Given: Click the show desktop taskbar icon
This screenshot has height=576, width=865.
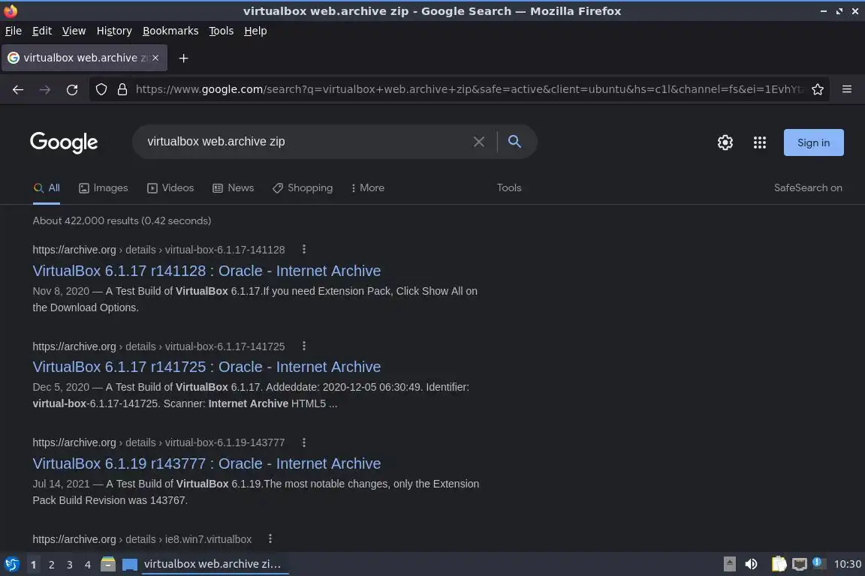Looking at the screenshot, I should 130,565.
